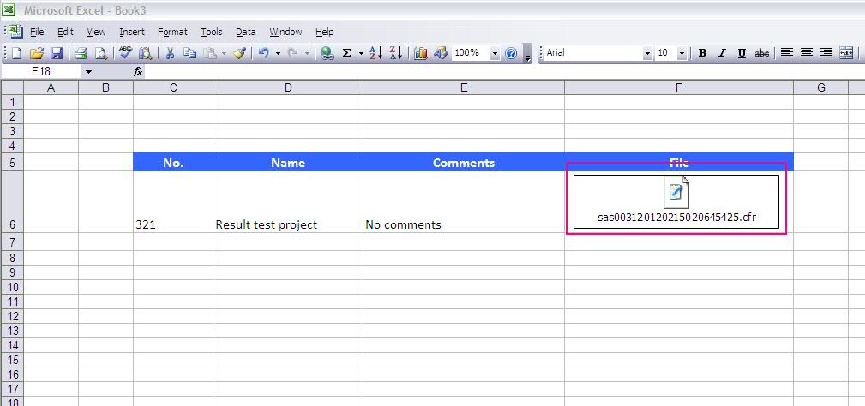Image resolution: width=865 pixels, height=406 pixels.
Task: Open the File menu
Action: pos(37,32)
